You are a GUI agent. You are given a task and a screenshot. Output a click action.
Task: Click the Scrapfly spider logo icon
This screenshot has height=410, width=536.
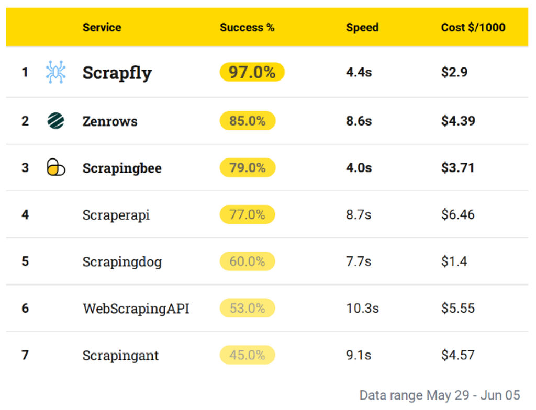click(55, 72)
